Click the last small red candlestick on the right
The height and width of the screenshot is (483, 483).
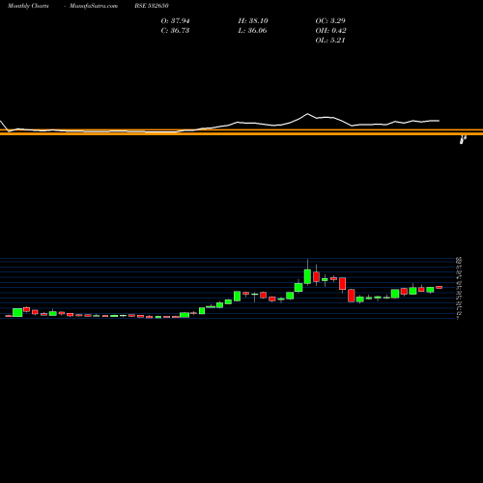pos(440,287)
